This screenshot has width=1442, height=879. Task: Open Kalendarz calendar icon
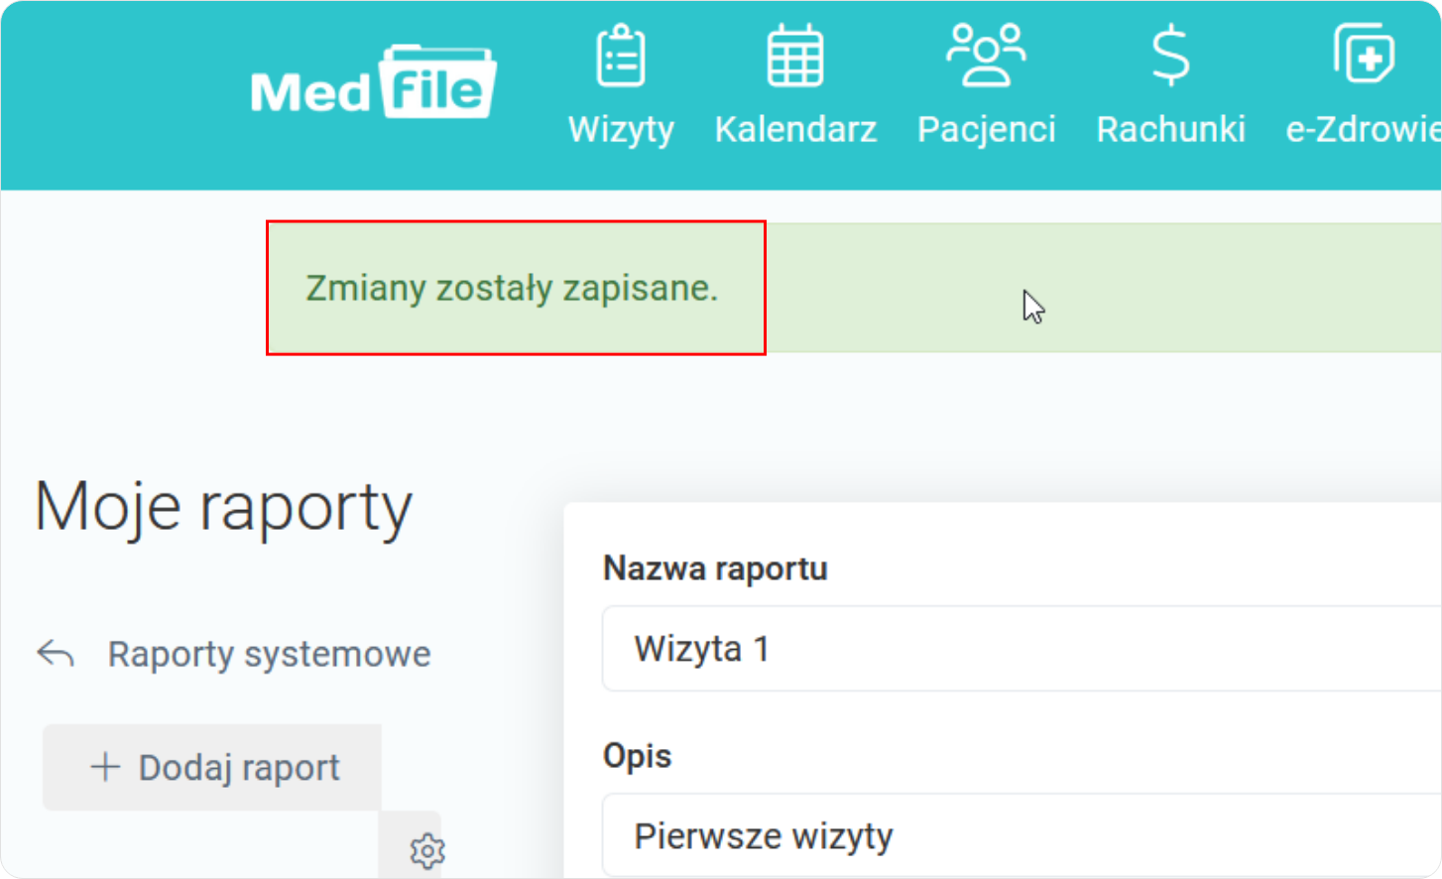click(x=795, y=56)
